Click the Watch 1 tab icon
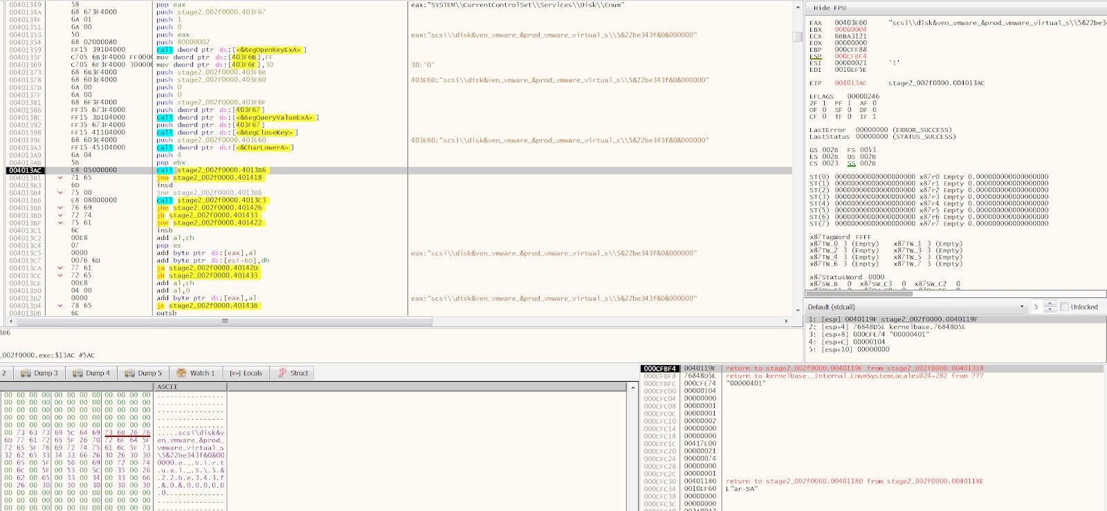Screen dimensions: 1107x511 click(181, 373)
